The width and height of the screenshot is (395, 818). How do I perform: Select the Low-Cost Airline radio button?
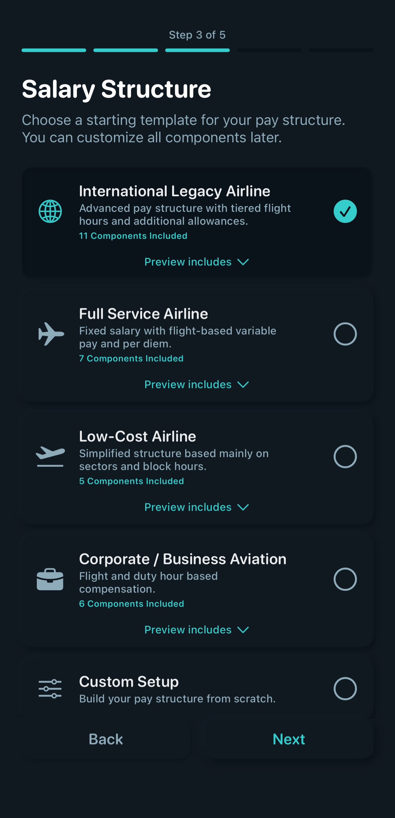point(345,456)
